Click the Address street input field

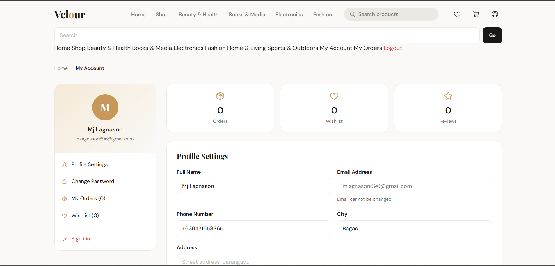334,260
